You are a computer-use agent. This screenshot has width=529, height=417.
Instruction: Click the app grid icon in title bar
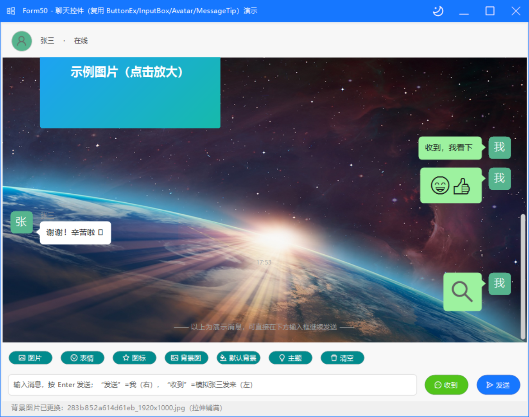coord(11,11)
